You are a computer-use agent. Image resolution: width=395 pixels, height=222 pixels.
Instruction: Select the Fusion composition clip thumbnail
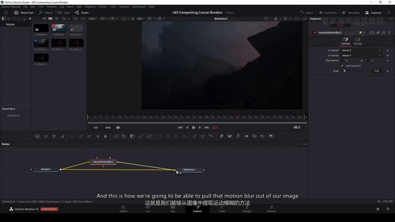pyautogui.click(x=76, y=28)
